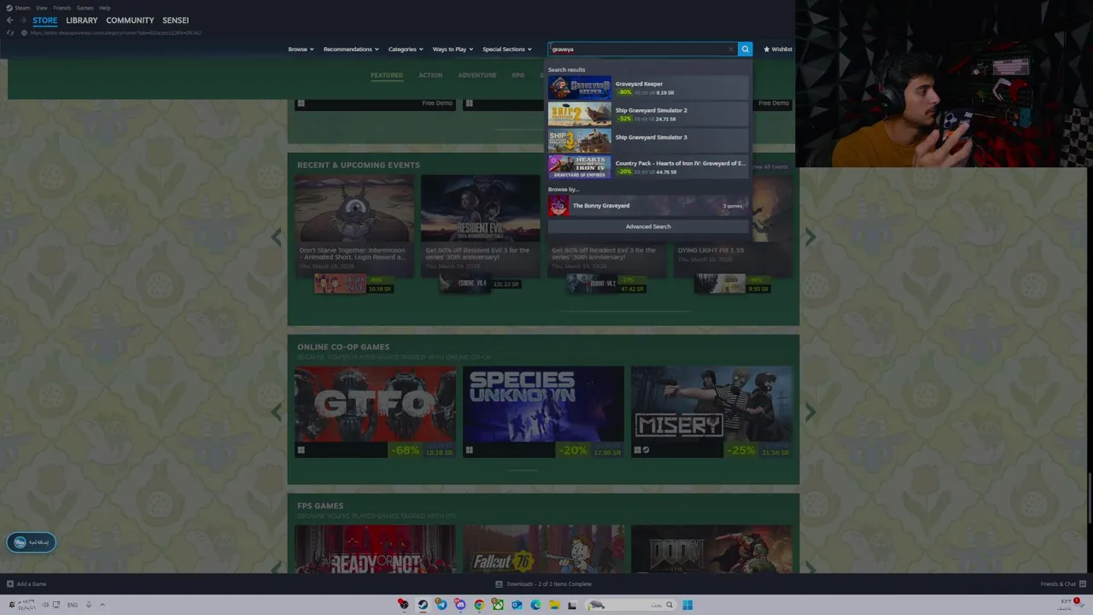This screenshot has width=1093, height=615.
Task: Open the Ready or Not game card
Action: coord(375,549)
